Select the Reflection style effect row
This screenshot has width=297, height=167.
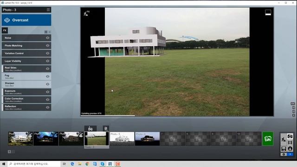pyautogui.click(x=26, y=107)
